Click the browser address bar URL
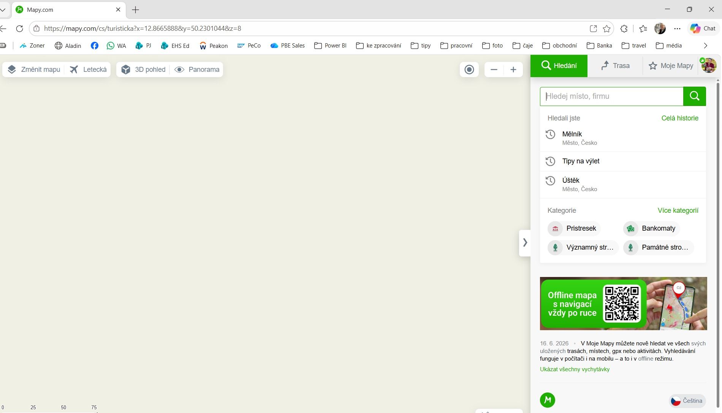This screenshot has height=413, width=722. pos(142,28)
